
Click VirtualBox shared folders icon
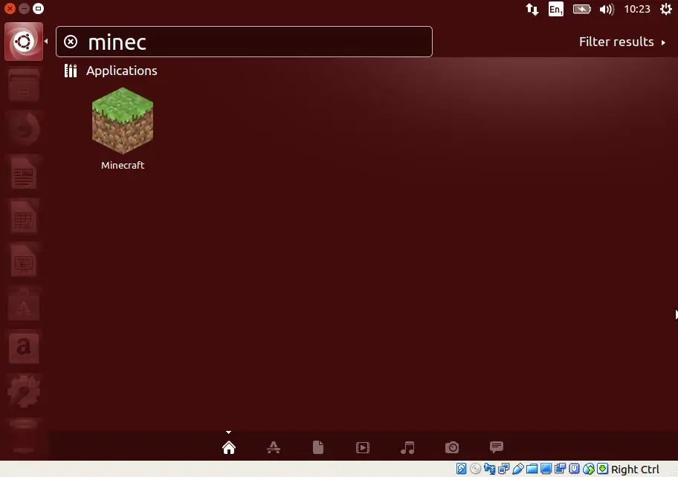tap(532, 469)
